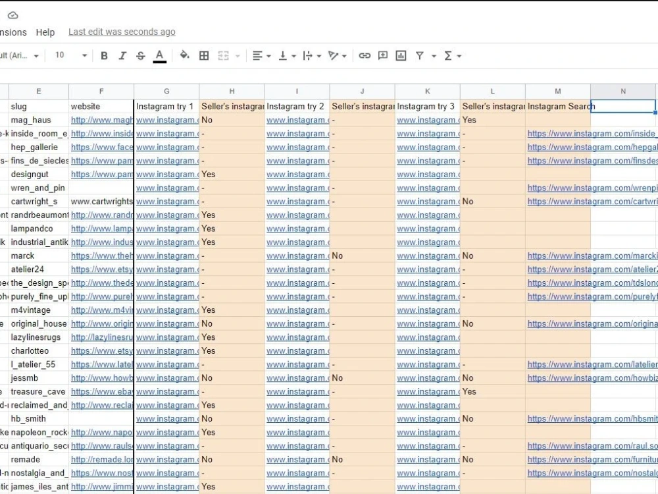Create a filter with funnel icon
This screenshot has width=658, height=494.
point(420,55)
